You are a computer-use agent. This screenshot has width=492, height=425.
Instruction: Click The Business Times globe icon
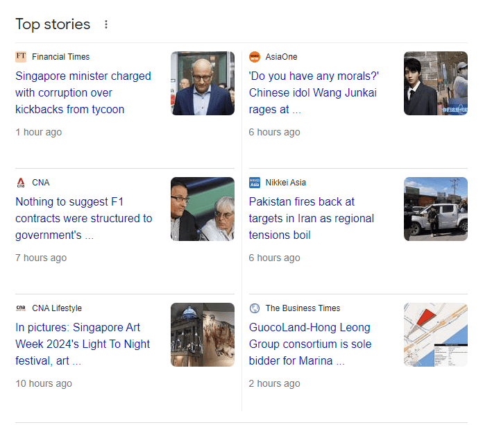coord(255,308)
